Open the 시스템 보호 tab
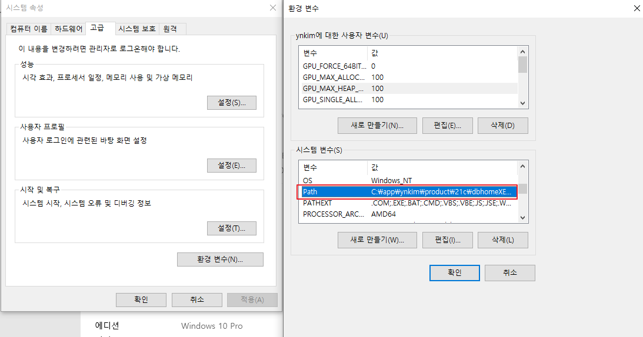 (x=137, y=29)
